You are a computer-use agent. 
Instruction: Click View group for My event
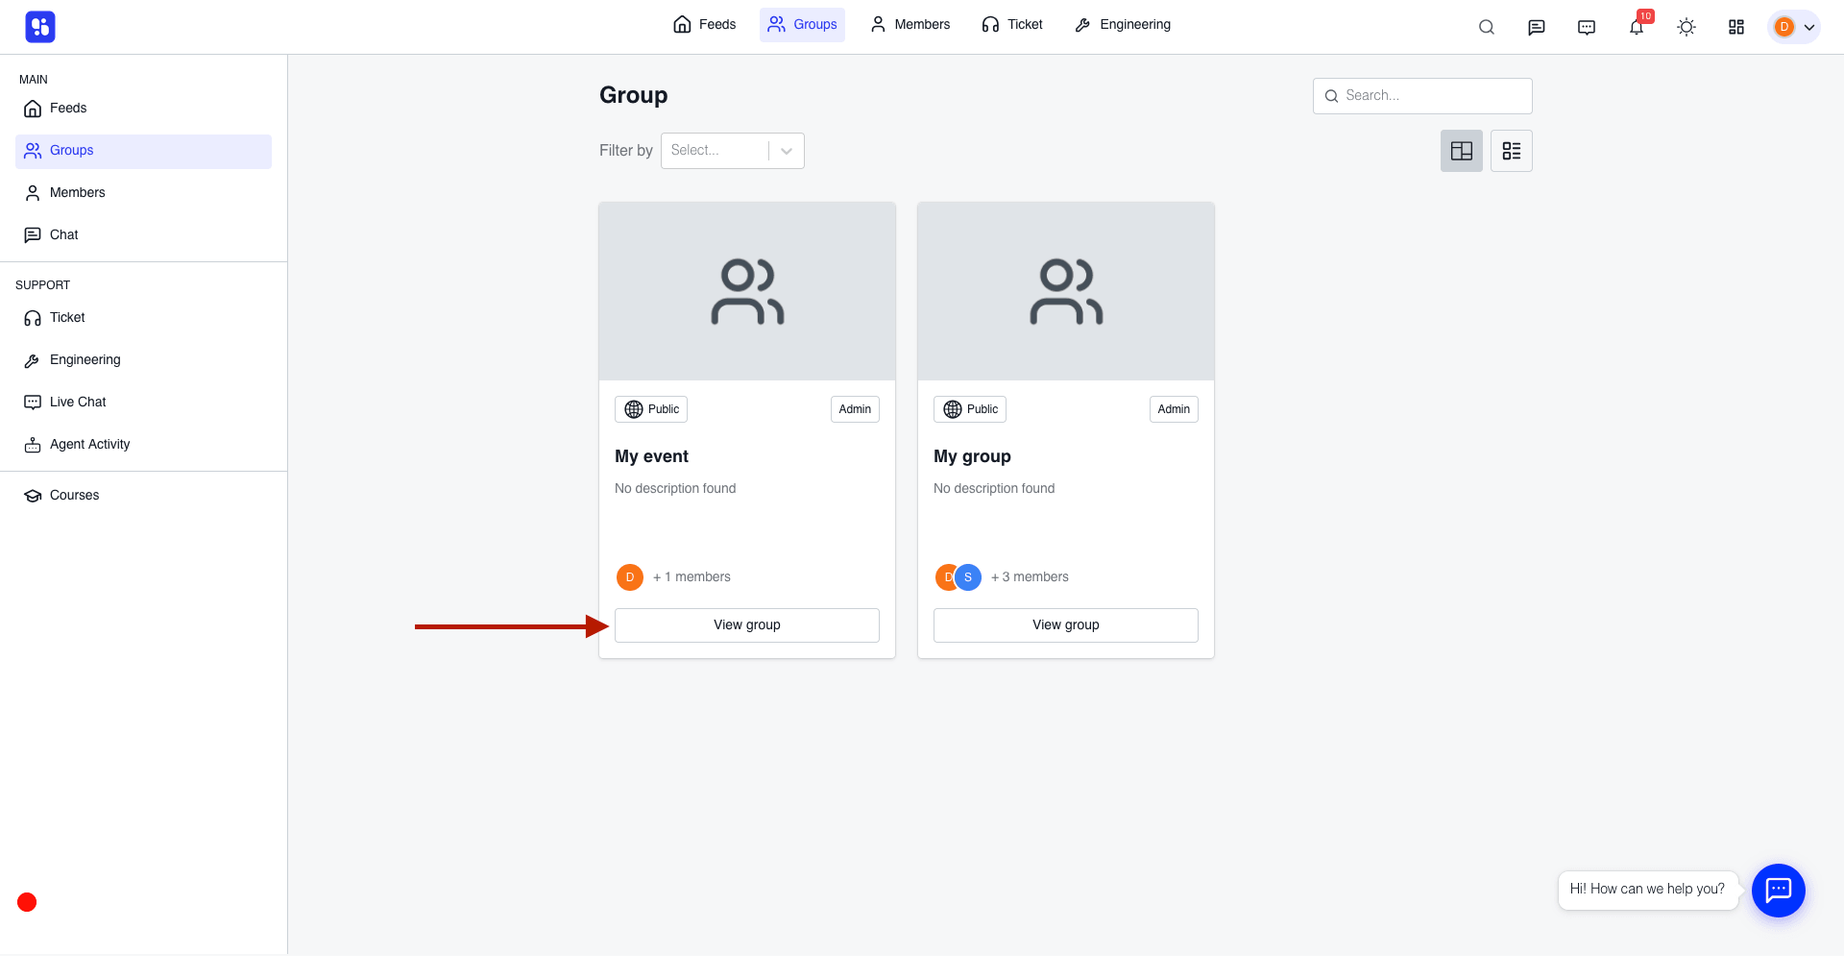tap(747, 625)
